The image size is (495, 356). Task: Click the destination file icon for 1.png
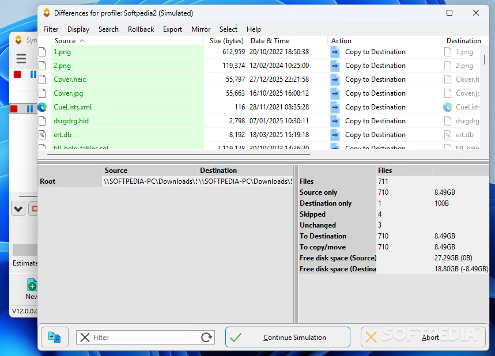click(448, 52)
